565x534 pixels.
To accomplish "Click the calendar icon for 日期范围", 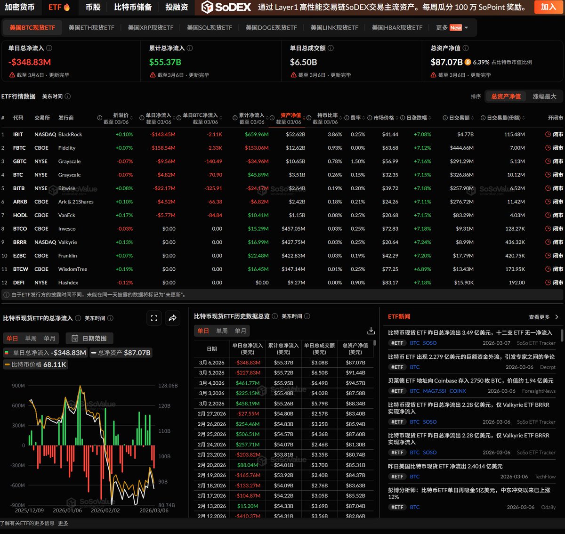I will point(75,338).
